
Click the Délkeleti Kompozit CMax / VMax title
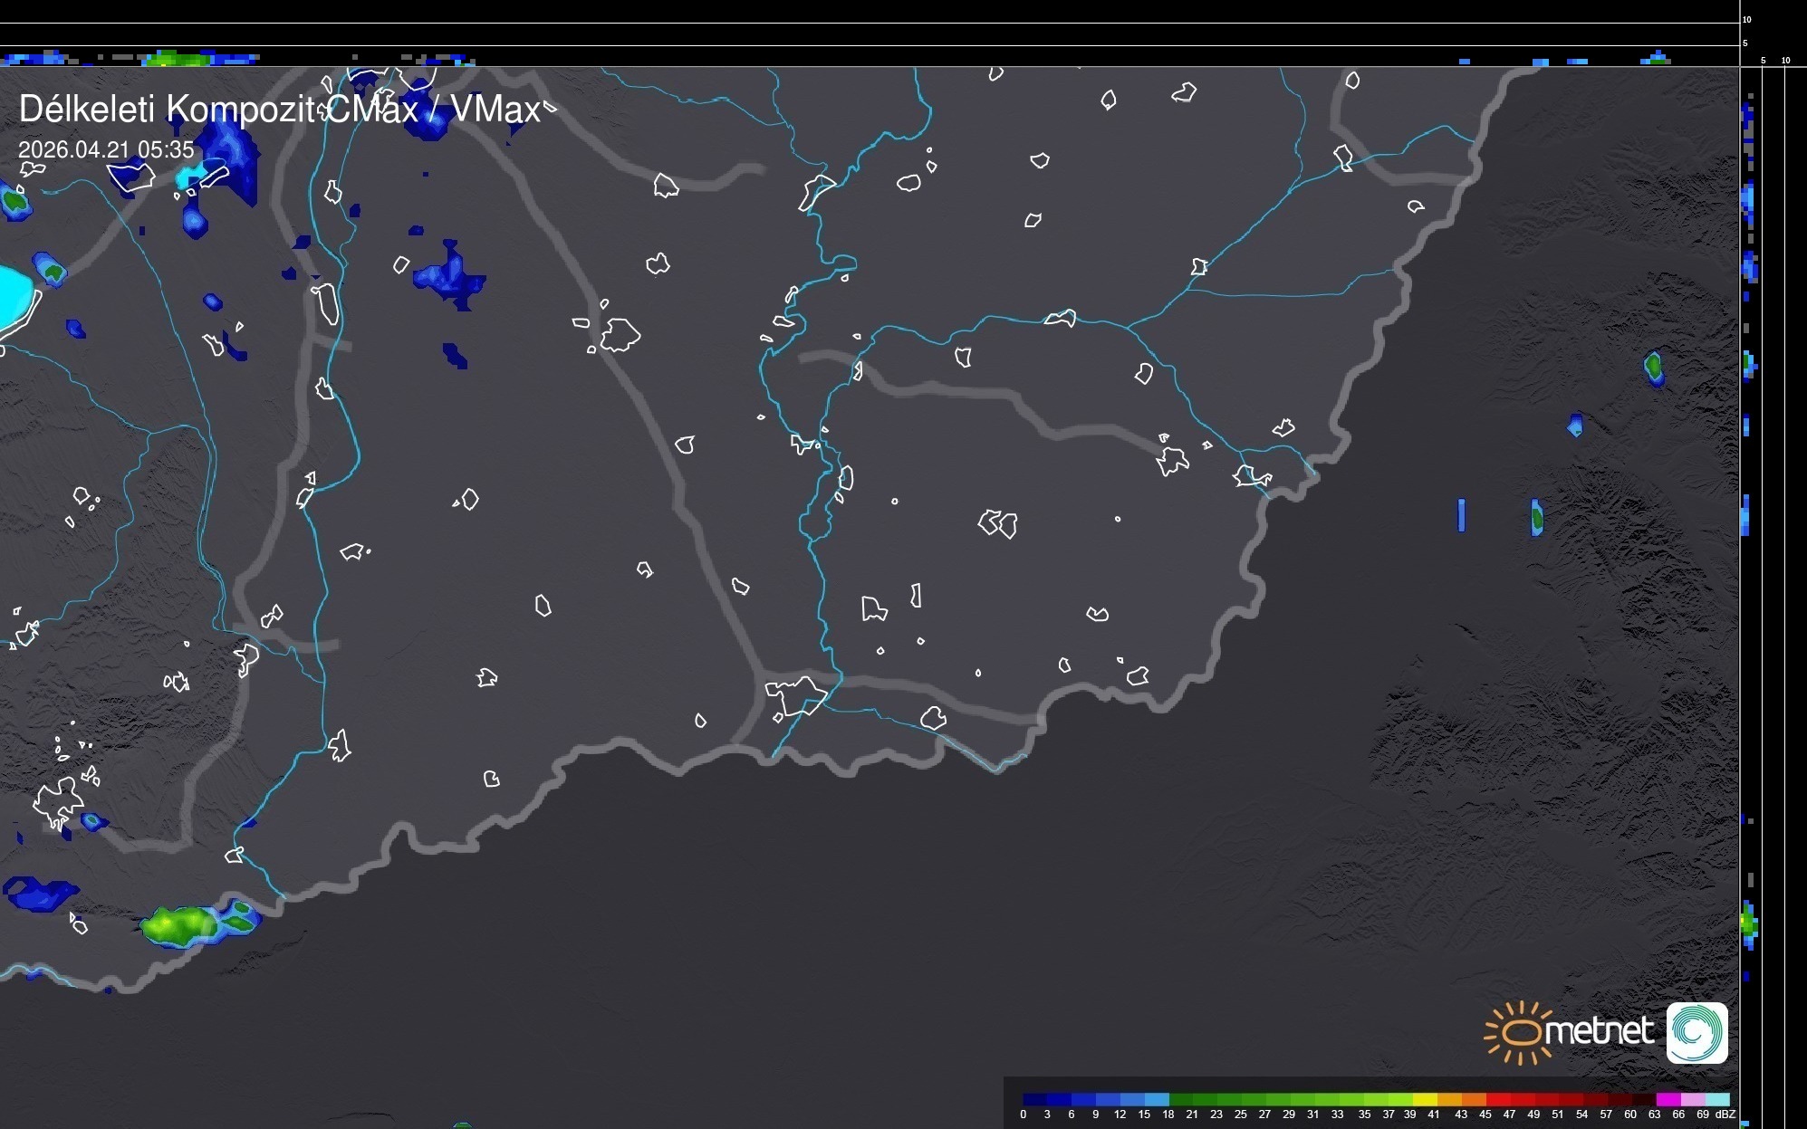(279, 110)
